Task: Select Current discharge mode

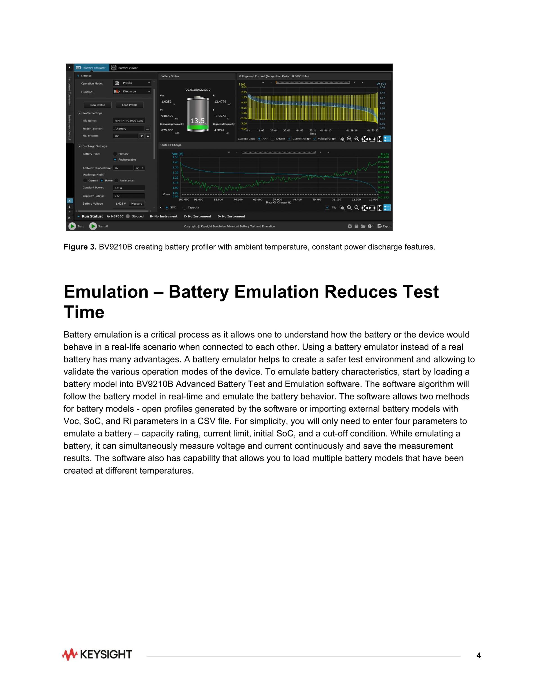Action: point(85,180)
